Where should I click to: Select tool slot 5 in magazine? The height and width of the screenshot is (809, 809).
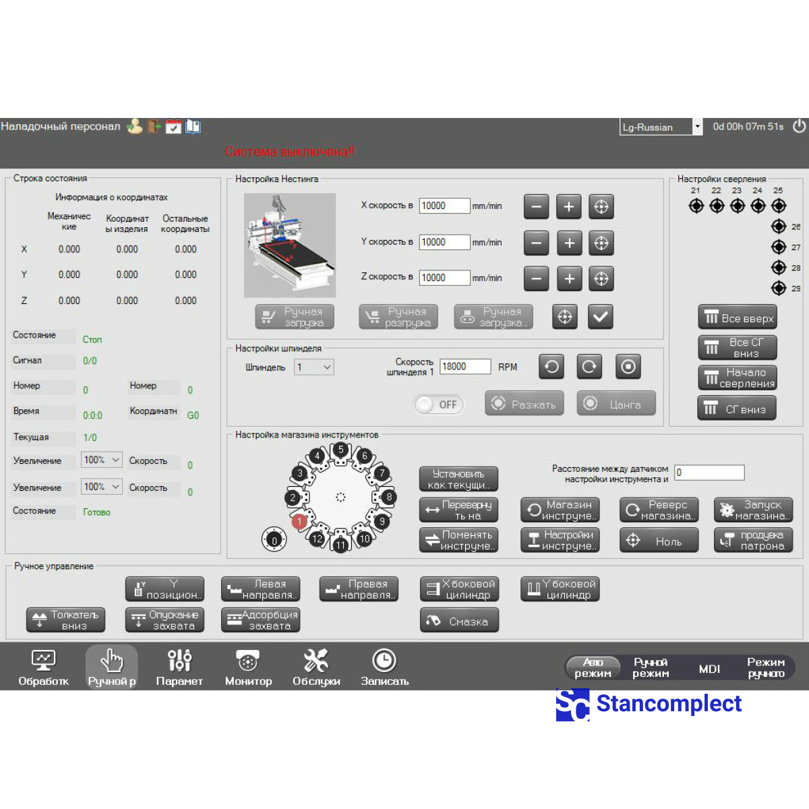[x=341, y=450]
